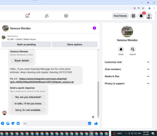The width and height of the screenshot is (157, 136).
Task: Click the Vanessa Mendes name in the right panel
Action: coord(127,40)
